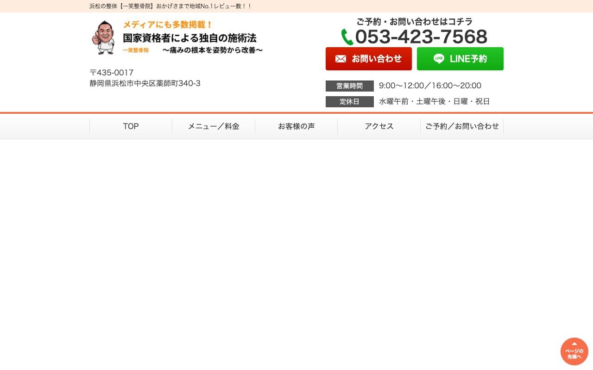This screenshot has height=370, width=593.
Task: Open the アクセス page
Action: [379, 126]
